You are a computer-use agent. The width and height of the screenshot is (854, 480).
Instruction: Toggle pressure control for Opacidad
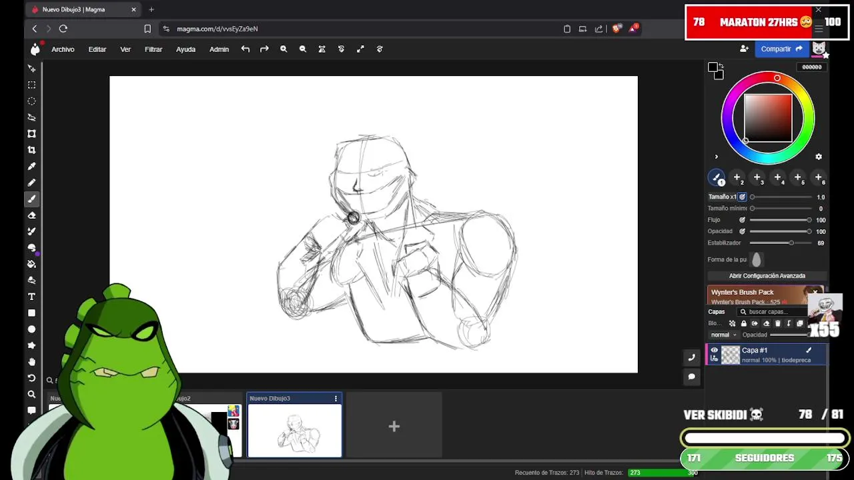(742, 231)
